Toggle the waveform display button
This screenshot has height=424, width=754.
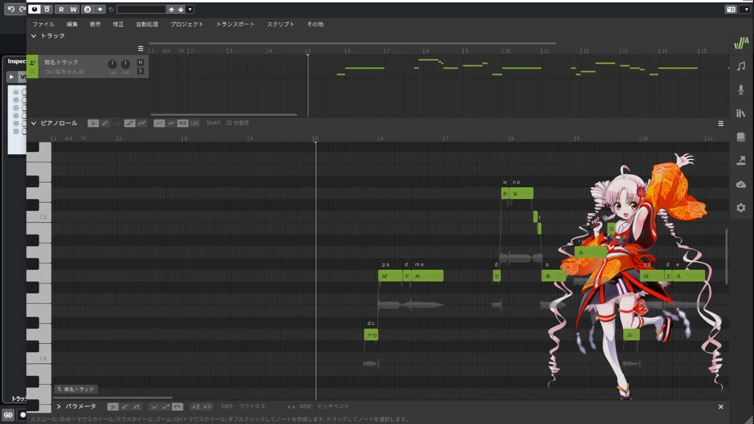click(x=183, y=123)
